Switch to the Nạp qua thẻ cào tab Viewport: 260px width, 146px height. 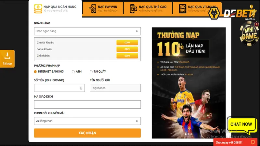(x=148, y=9)
